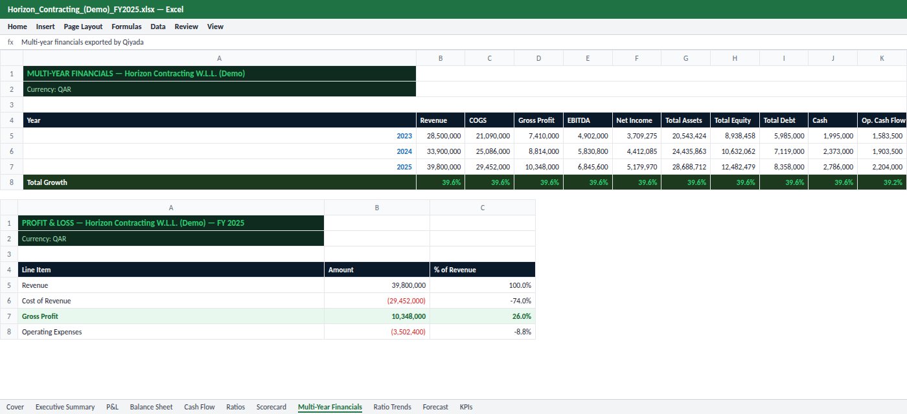The height and width of the screenshot is (414, 907).
Task: Click the % of Revenue header cell
Action: [x=483, y=270]
